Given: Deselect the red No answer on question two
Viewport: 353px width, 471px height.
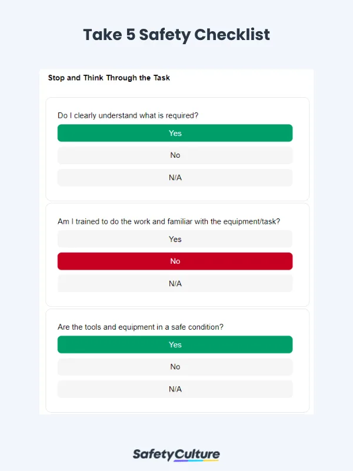Looking at the screenshot, I should [175, 261].
